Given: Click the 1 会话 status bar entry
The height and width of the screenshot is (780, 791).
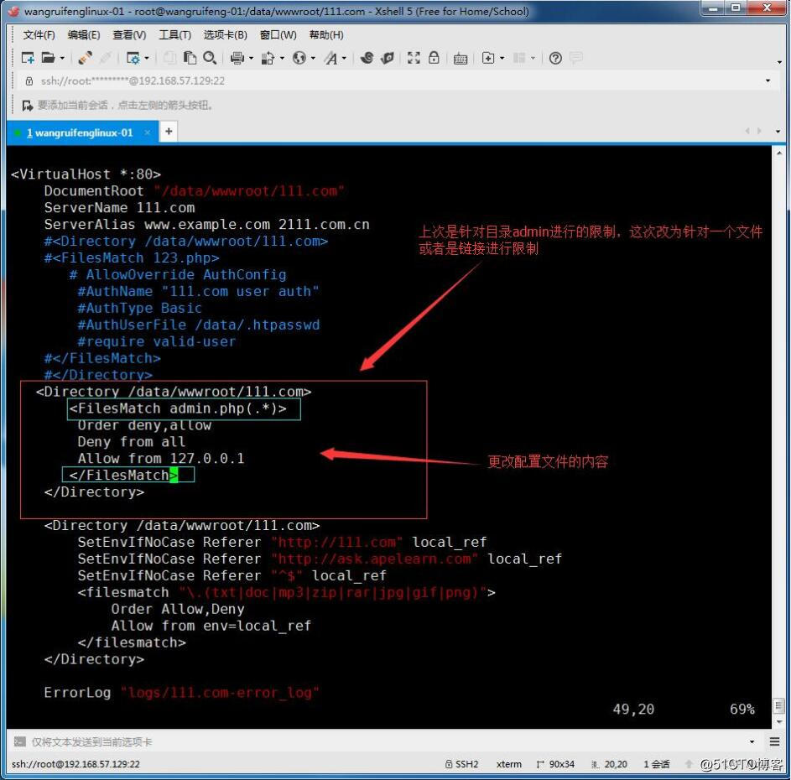Looking at the screenshot, I should tap(656, 764).
